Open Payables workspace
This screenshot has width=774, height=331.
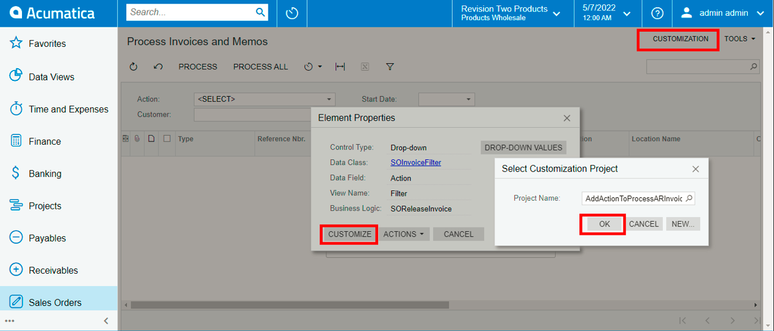(x=59, y=238)
